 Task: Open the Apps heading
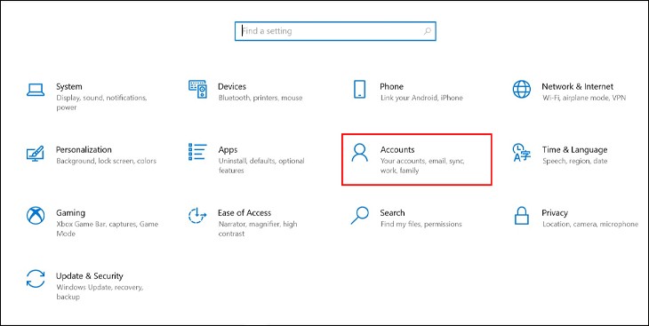coord(228,150)
